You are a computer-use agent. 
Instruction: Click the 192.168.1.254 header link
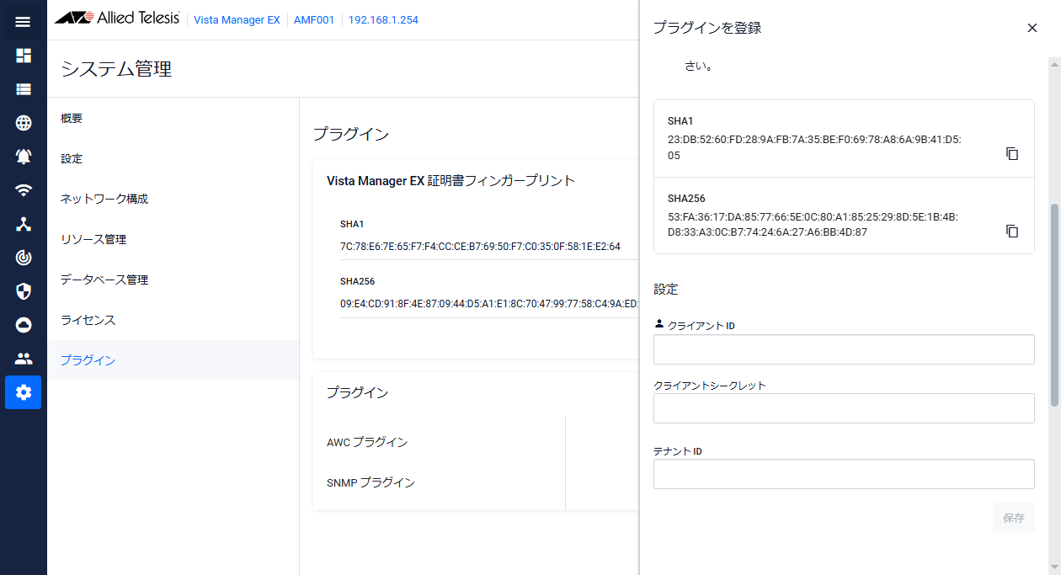pyautogui.click(x=383, y=19)
